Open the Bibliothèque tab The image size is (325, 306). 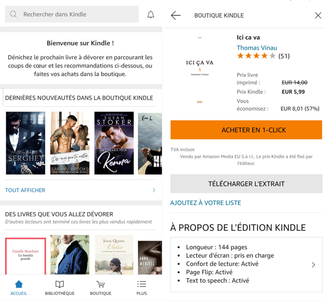pyautogui.click(x=60, y=288)
